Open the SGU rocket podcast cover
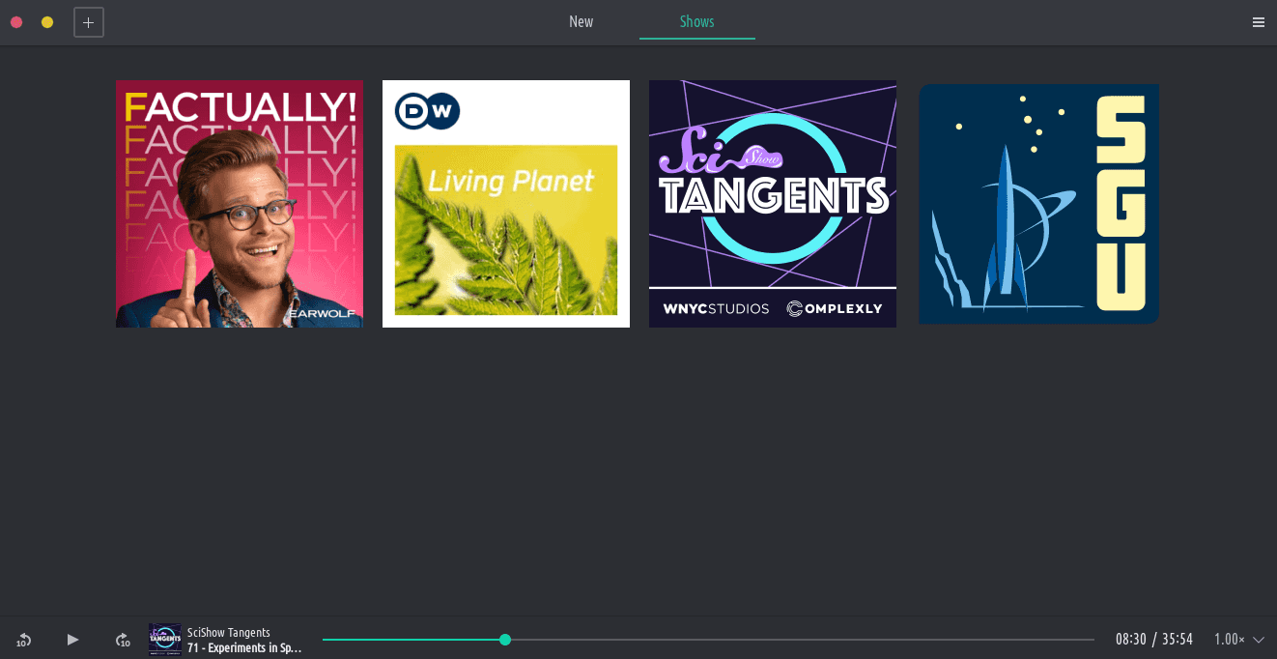 pos(1038,204)
